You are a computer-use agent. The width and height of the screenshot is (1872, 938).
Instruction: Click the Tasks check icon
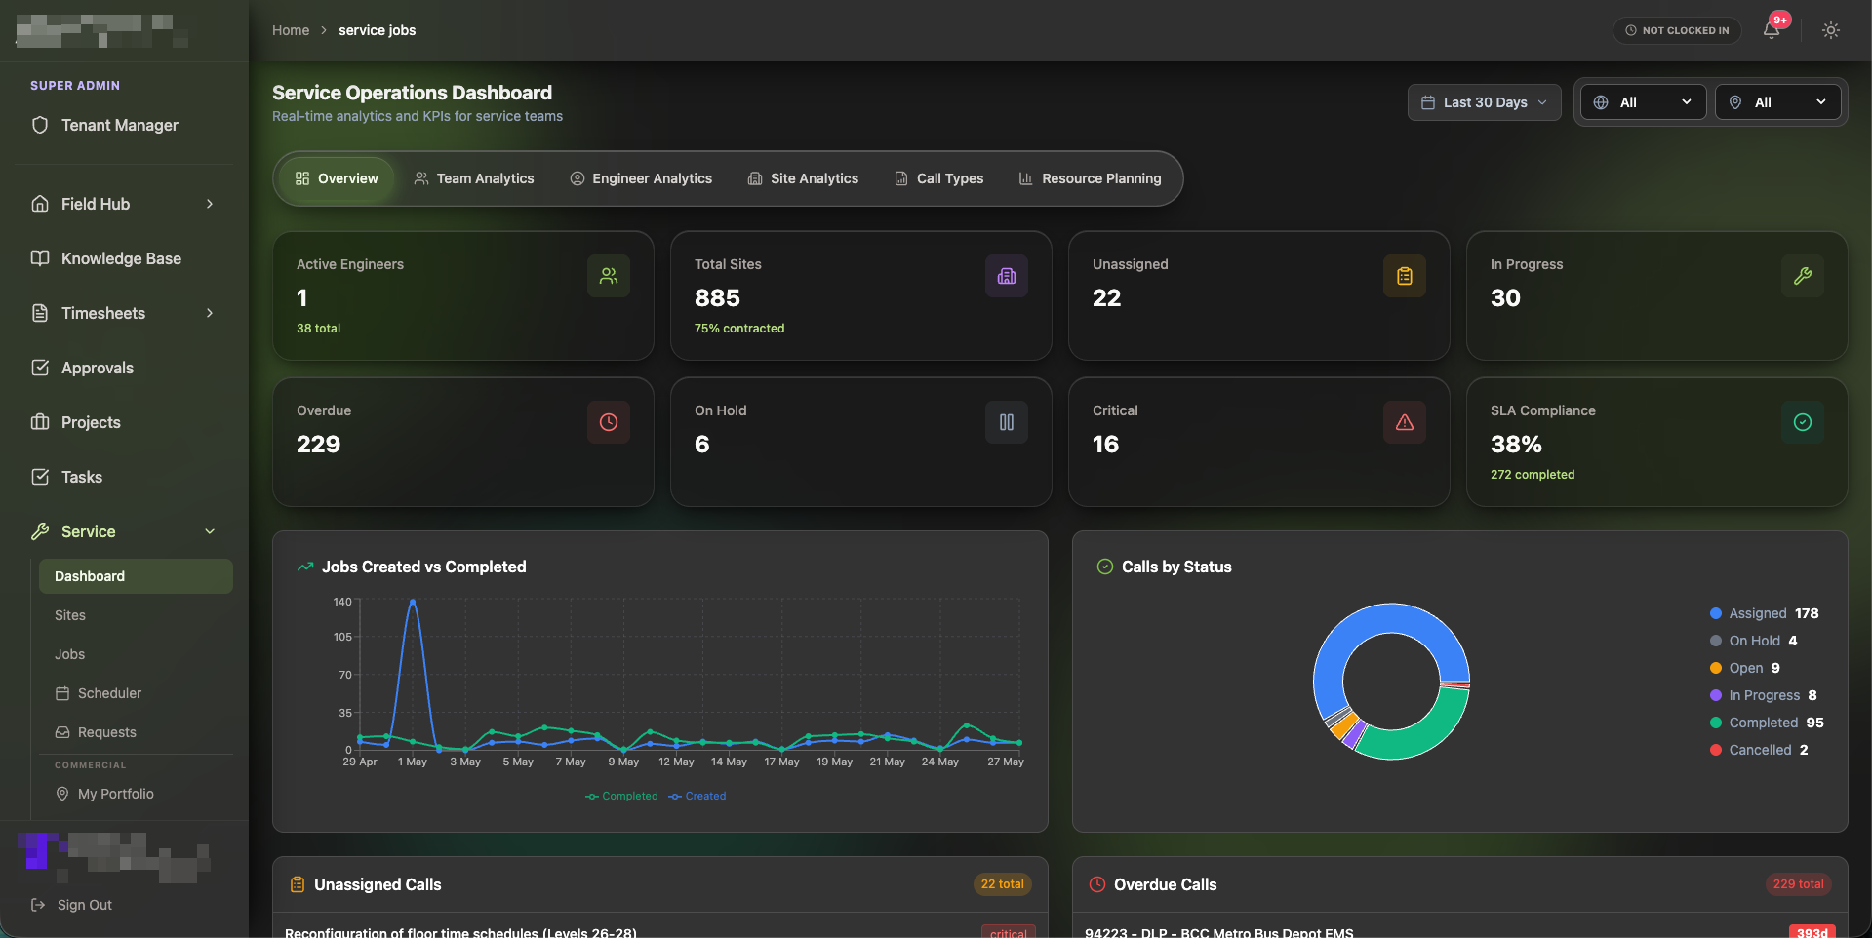pos(40,477)
